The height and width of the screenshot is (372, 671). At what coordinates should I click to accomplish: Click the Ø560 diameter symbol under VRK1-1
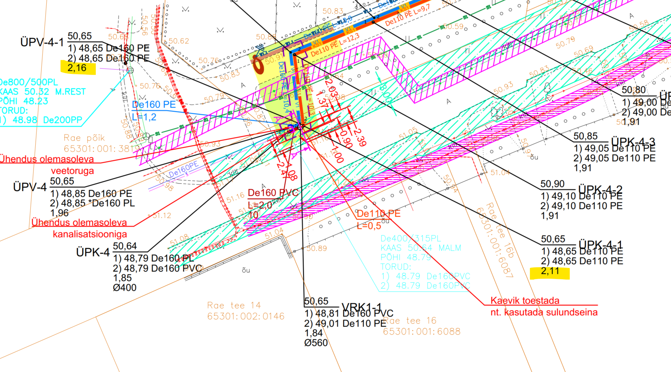(x=316, y=343)
